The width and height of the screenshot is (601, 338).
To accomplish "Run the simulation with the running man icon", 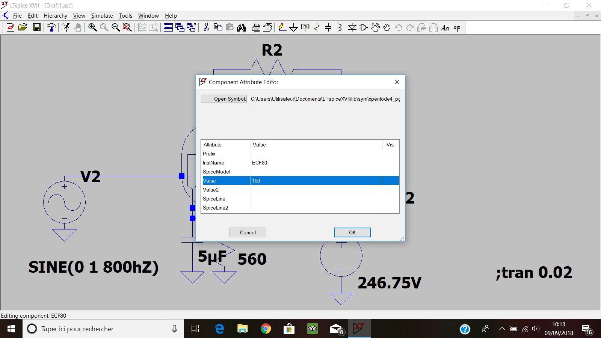I will [66, 27].
